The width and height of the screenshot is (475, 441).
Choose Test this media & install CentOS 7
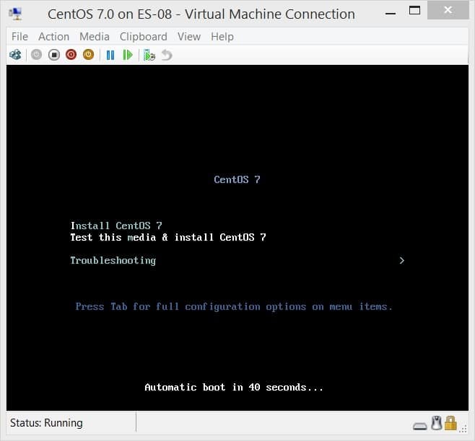point(167,237)
